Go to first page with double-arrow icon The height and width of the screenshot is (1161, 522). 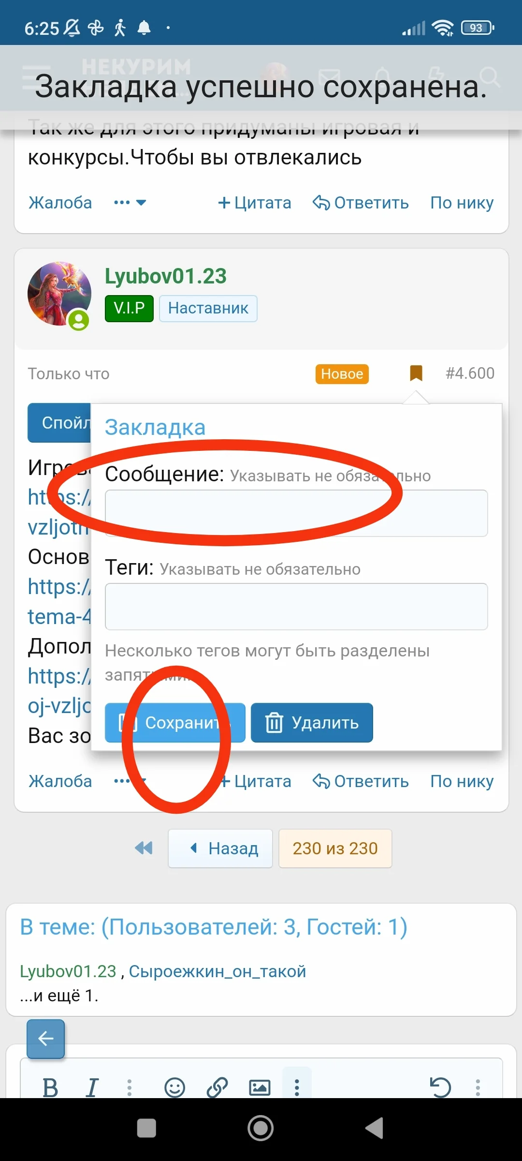(144, 848)
